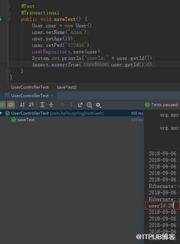The image size is (180, 244).
Task: Toggle the Show Ignored tests filter
Action: 11,105
